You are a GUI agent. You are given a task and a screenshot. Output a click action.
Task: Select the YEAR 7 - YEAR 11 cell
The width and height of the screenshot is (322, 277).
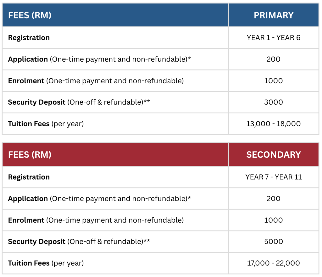click(x=274, y=177)
